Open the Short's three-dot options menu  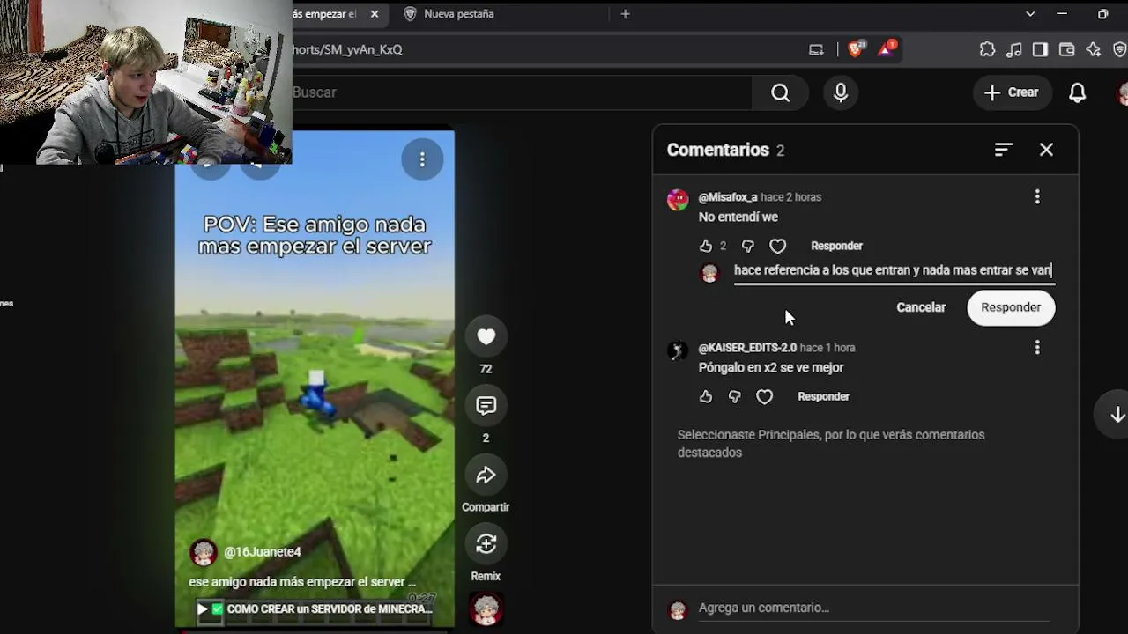pos(422,159)
